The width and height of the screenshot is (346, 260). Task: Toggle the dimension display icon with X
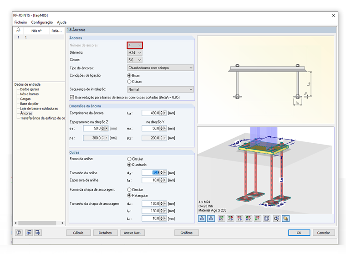[x=202, y=218]
